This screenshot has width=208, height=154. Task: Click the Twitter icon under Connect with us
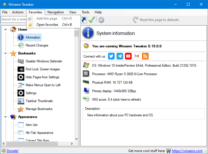coord(111,56)
